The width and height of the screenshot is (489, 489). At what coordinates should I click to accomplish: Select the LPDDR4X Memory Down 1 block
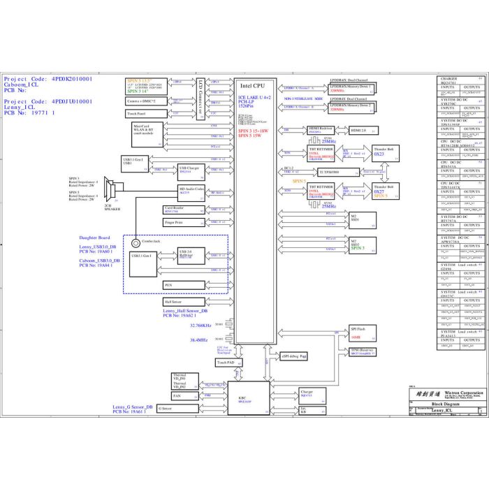click(x=351, y=89)
